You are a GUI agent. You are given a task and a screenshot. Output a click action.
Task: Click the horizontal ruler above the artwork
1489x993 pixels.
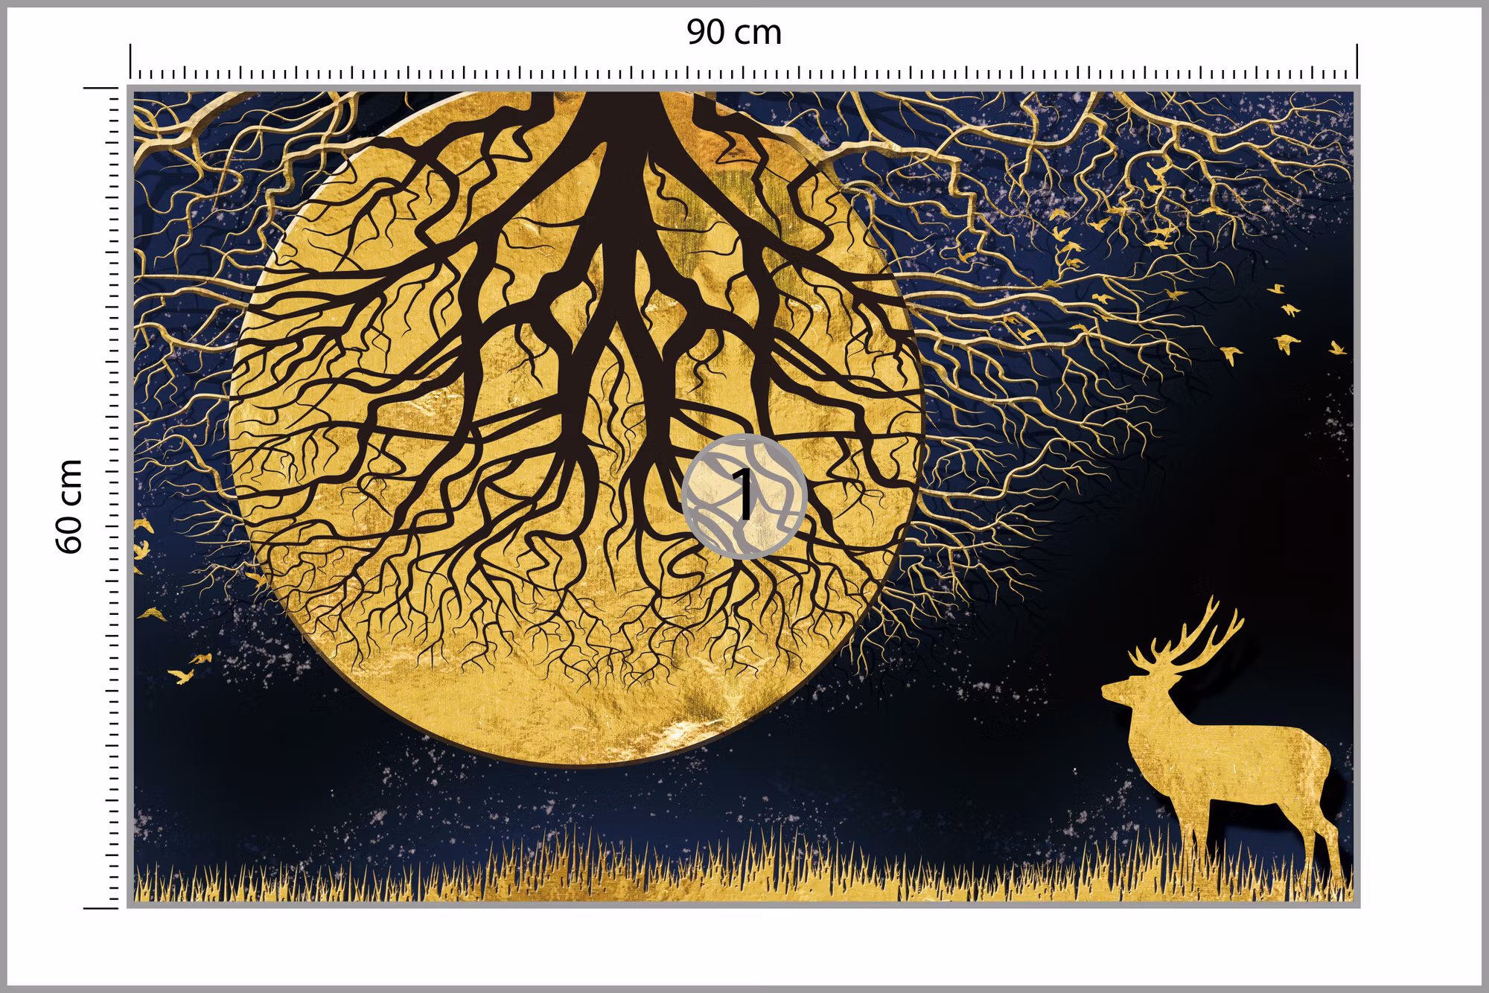click(744, 64)
